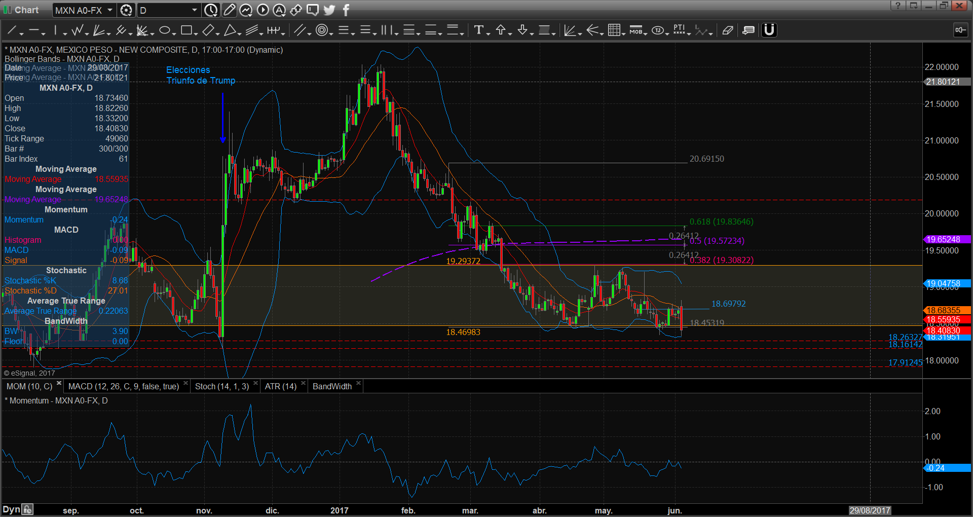The image size is (973, 517).
Task: Expand the grid table tool dropdown
Action: [624, 33]
